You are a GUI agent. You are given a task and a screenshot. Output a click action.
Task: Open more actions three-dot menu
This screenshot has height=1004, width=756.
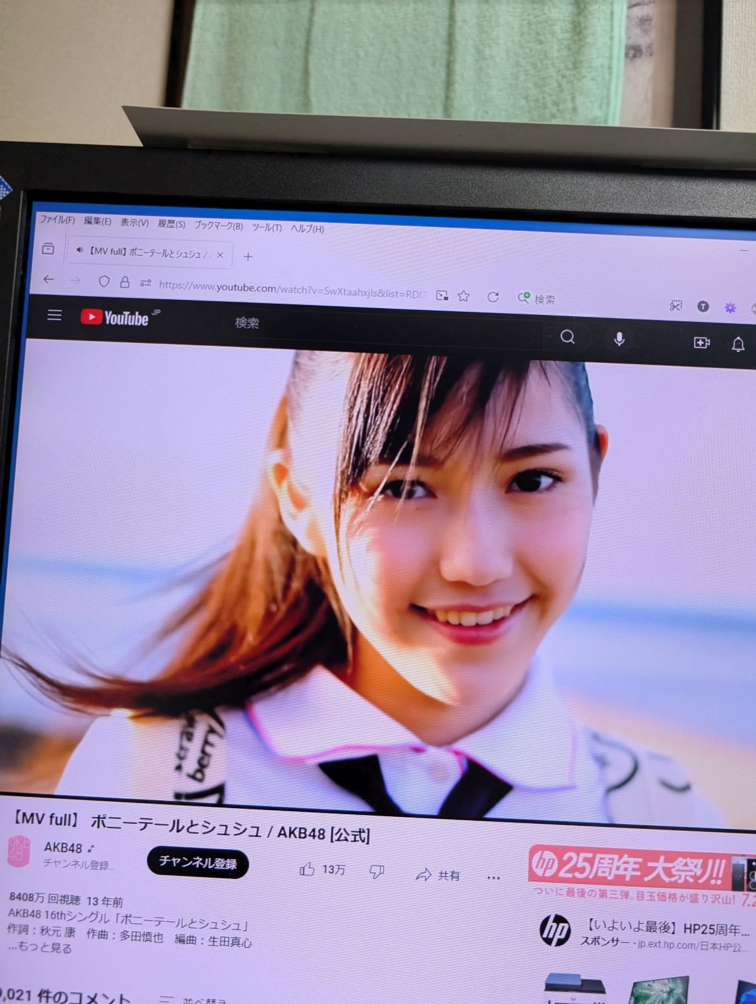click(x=493, y=877)
